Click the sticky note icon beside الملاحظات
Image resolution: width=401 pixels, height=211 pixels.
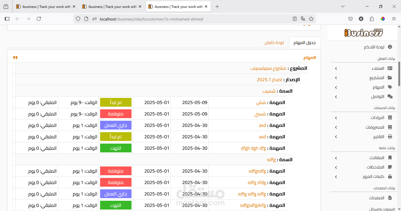coord(390,167)
